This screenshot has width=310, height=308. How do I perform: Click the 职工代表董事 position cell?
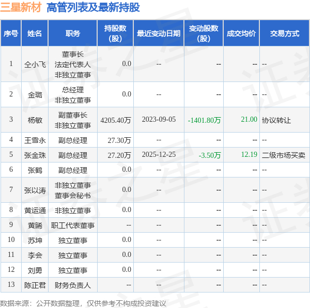(72, 225)
